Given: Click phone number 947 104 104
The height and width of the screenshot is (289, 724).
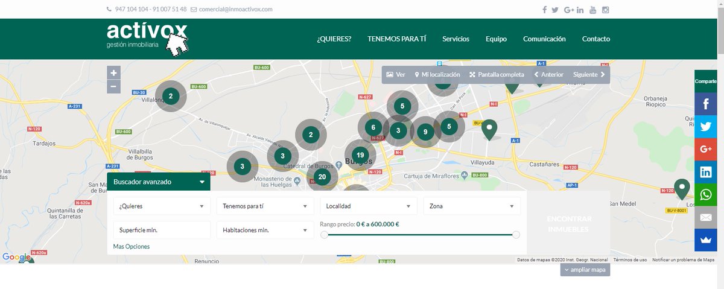Looking at the screenshot, I should click(x=132, y=10).
